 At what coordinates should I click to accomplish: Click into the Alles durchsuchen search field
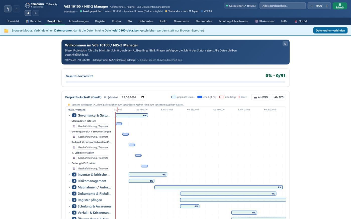[x=283, y=6]
